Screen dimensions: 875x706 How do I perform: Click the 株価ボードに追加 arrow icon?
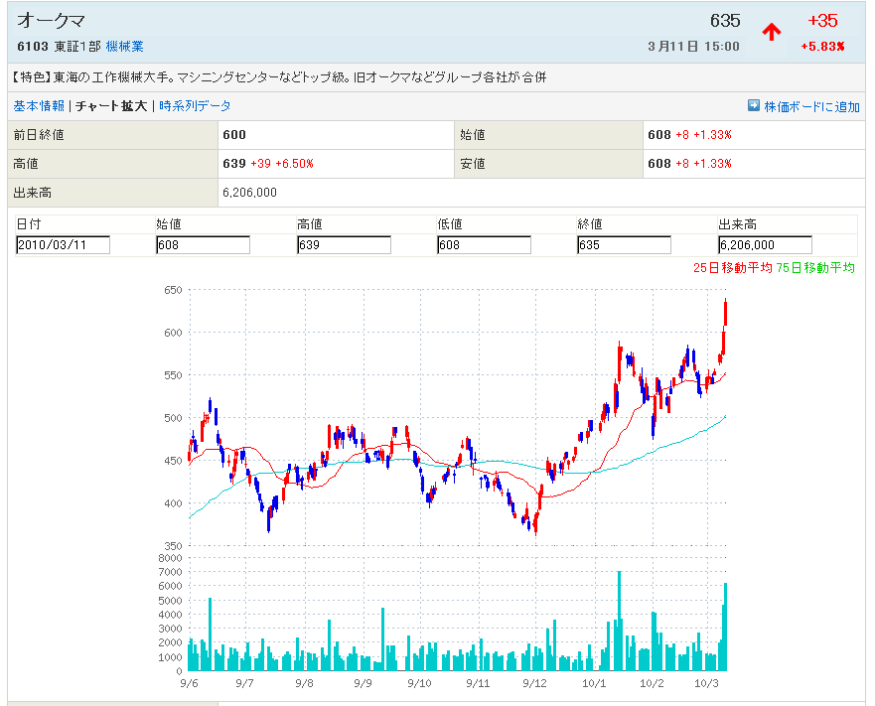(x=754, y=106)
